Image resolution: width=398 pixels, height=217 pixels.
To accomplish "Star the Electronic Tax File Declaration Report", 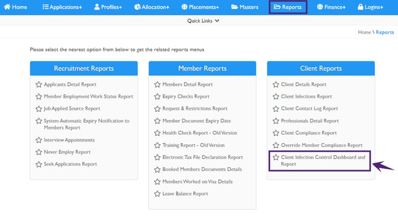I will tap(157, 157).
